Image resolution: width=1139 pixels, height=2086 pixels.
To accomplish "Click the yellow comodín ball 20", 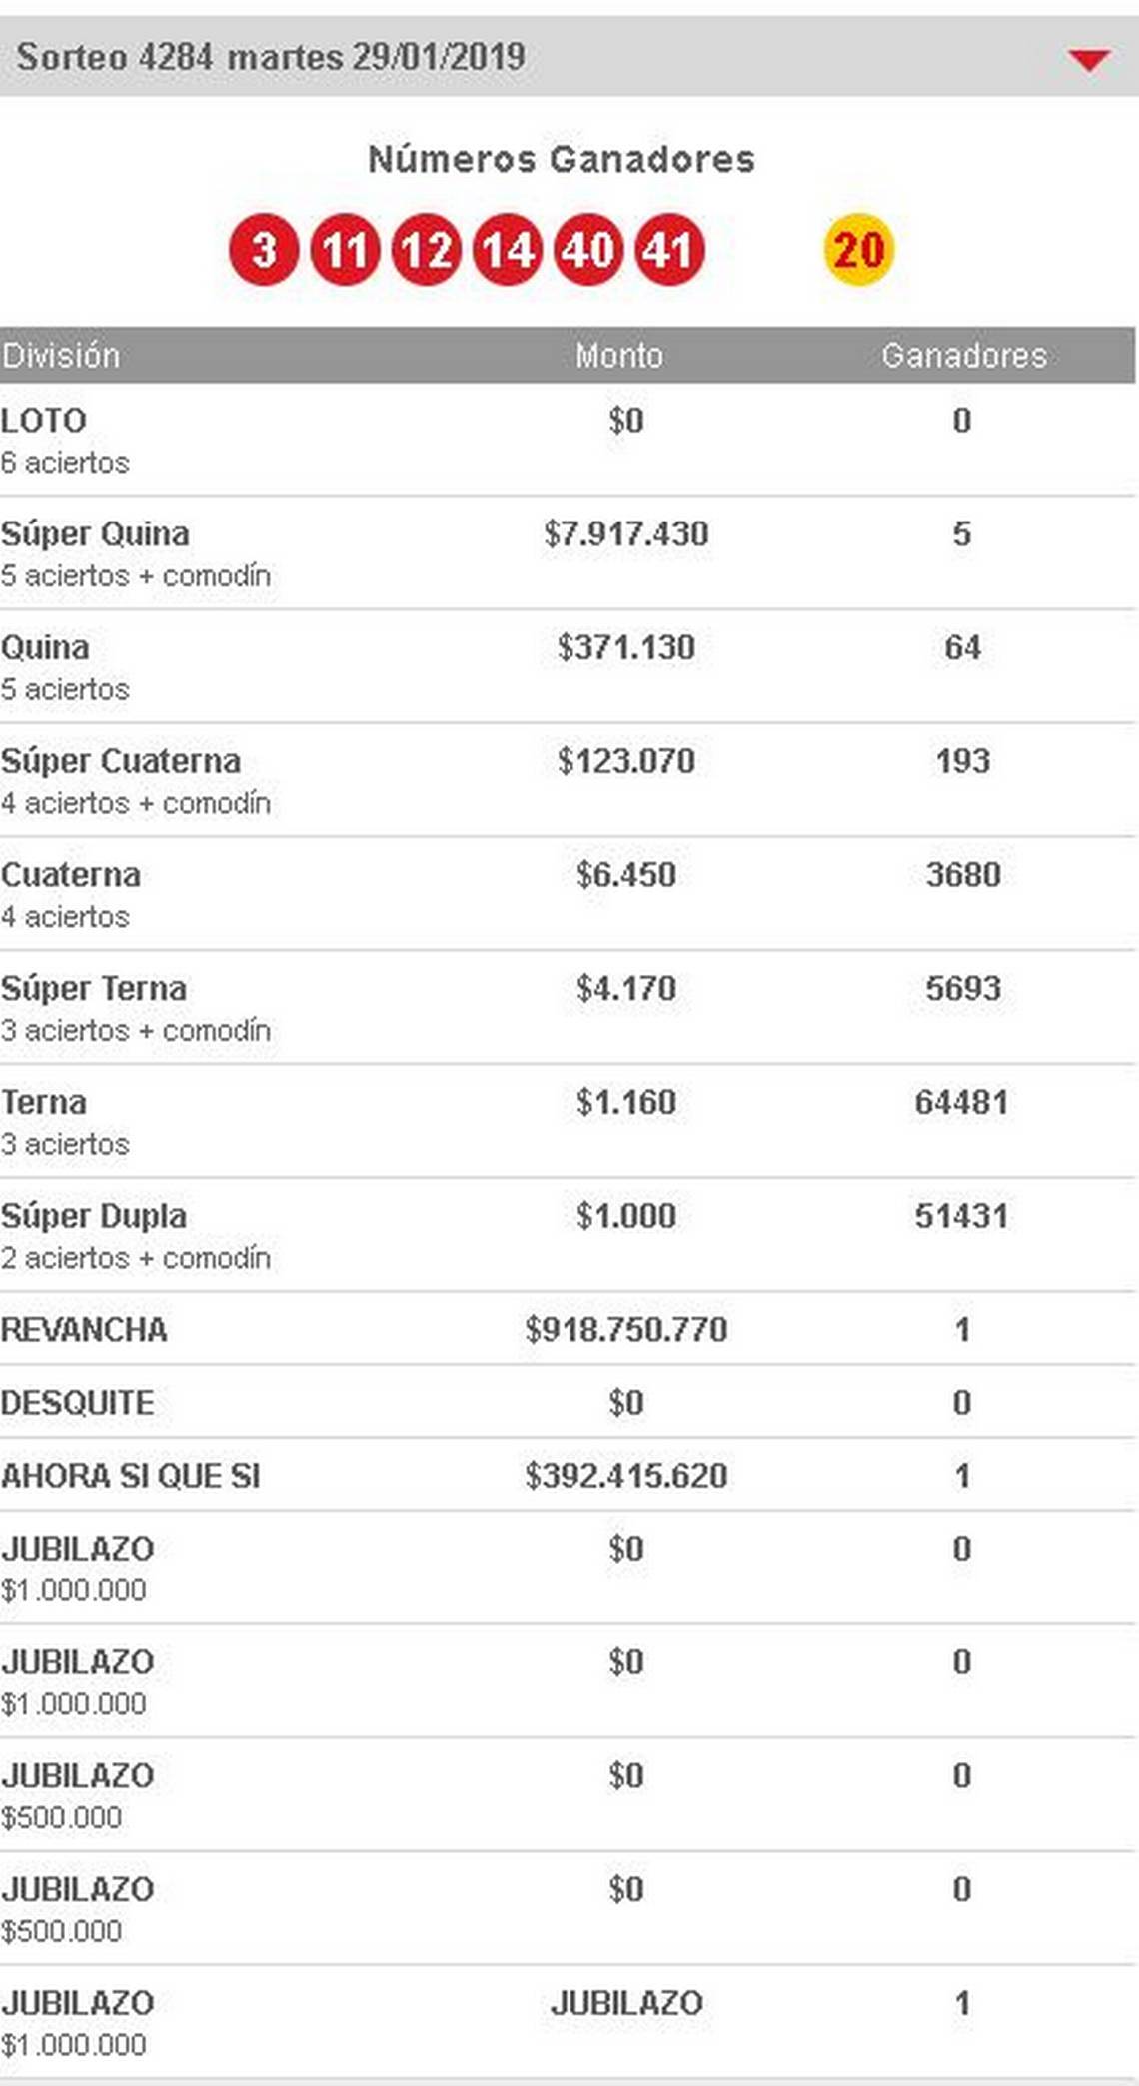I will coord(858,250).
